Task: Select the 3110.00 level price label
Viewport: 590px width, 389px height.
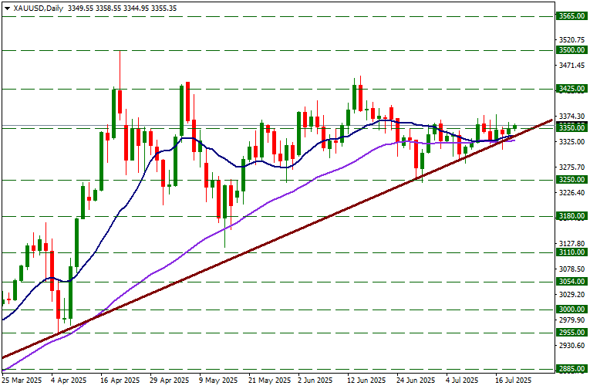Action: tap(571, 252)
